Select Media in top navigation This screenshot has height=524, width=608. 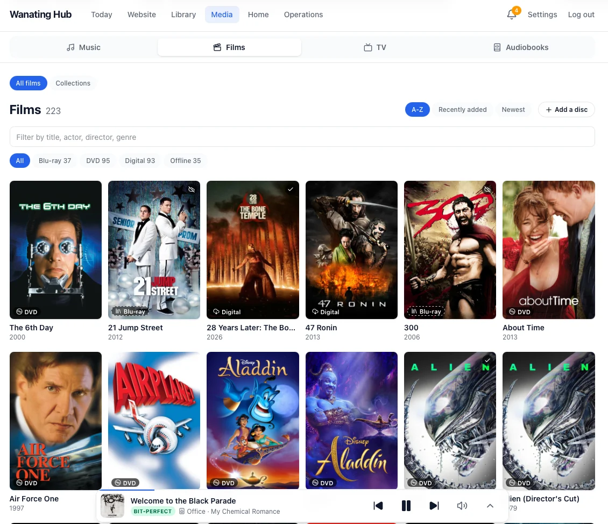point(222,15)
